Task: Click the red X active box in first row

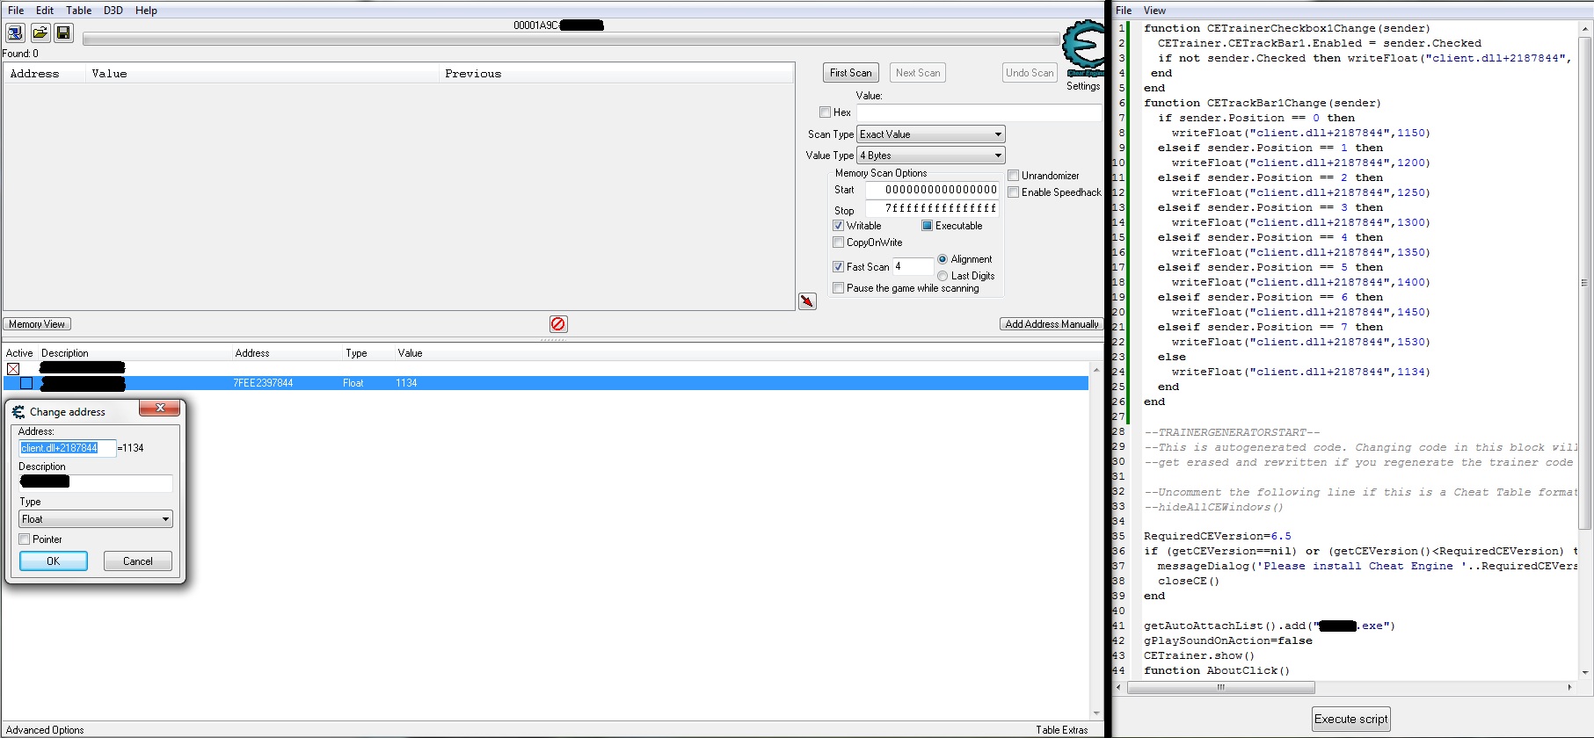Action: coord(13,369)
